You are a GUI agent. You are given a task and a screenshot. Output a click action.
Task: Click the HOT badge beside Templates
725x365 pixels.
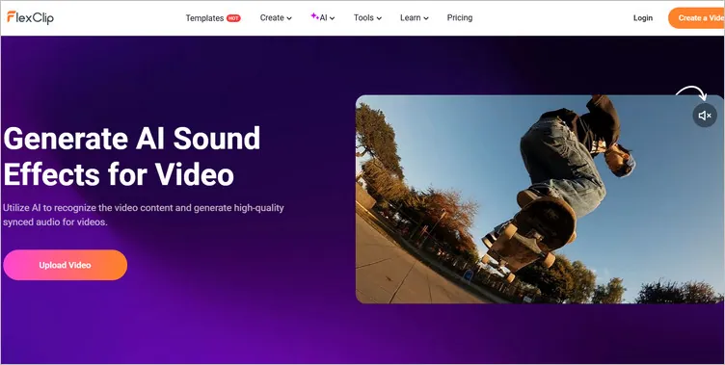pyautogui.click(x=233, y=18)
